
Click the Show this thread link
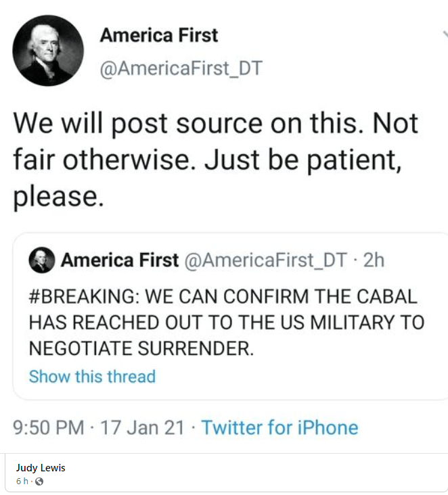[92, 376]
